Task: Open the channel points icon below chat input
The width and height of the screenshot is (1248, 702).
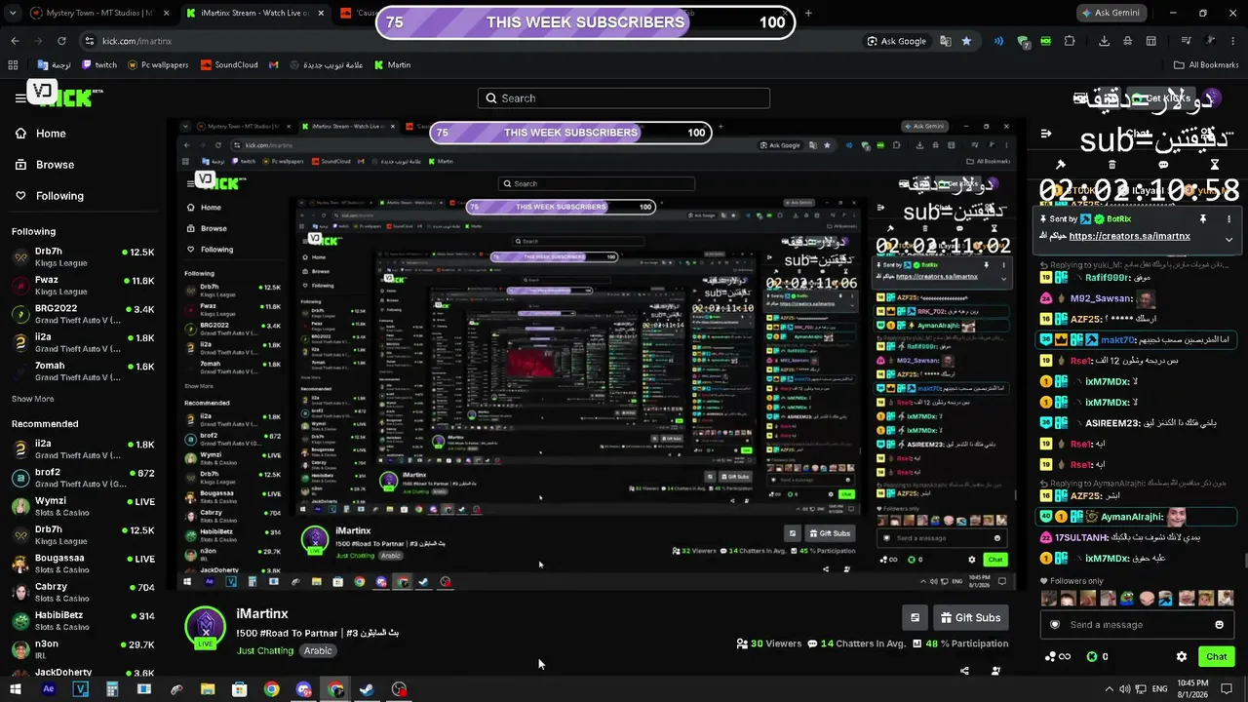Action: click(x=1050, y=657)
